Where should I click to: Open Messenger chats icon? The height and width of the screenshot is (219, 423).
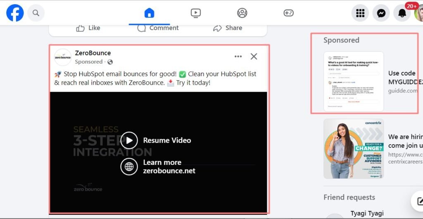381,13
